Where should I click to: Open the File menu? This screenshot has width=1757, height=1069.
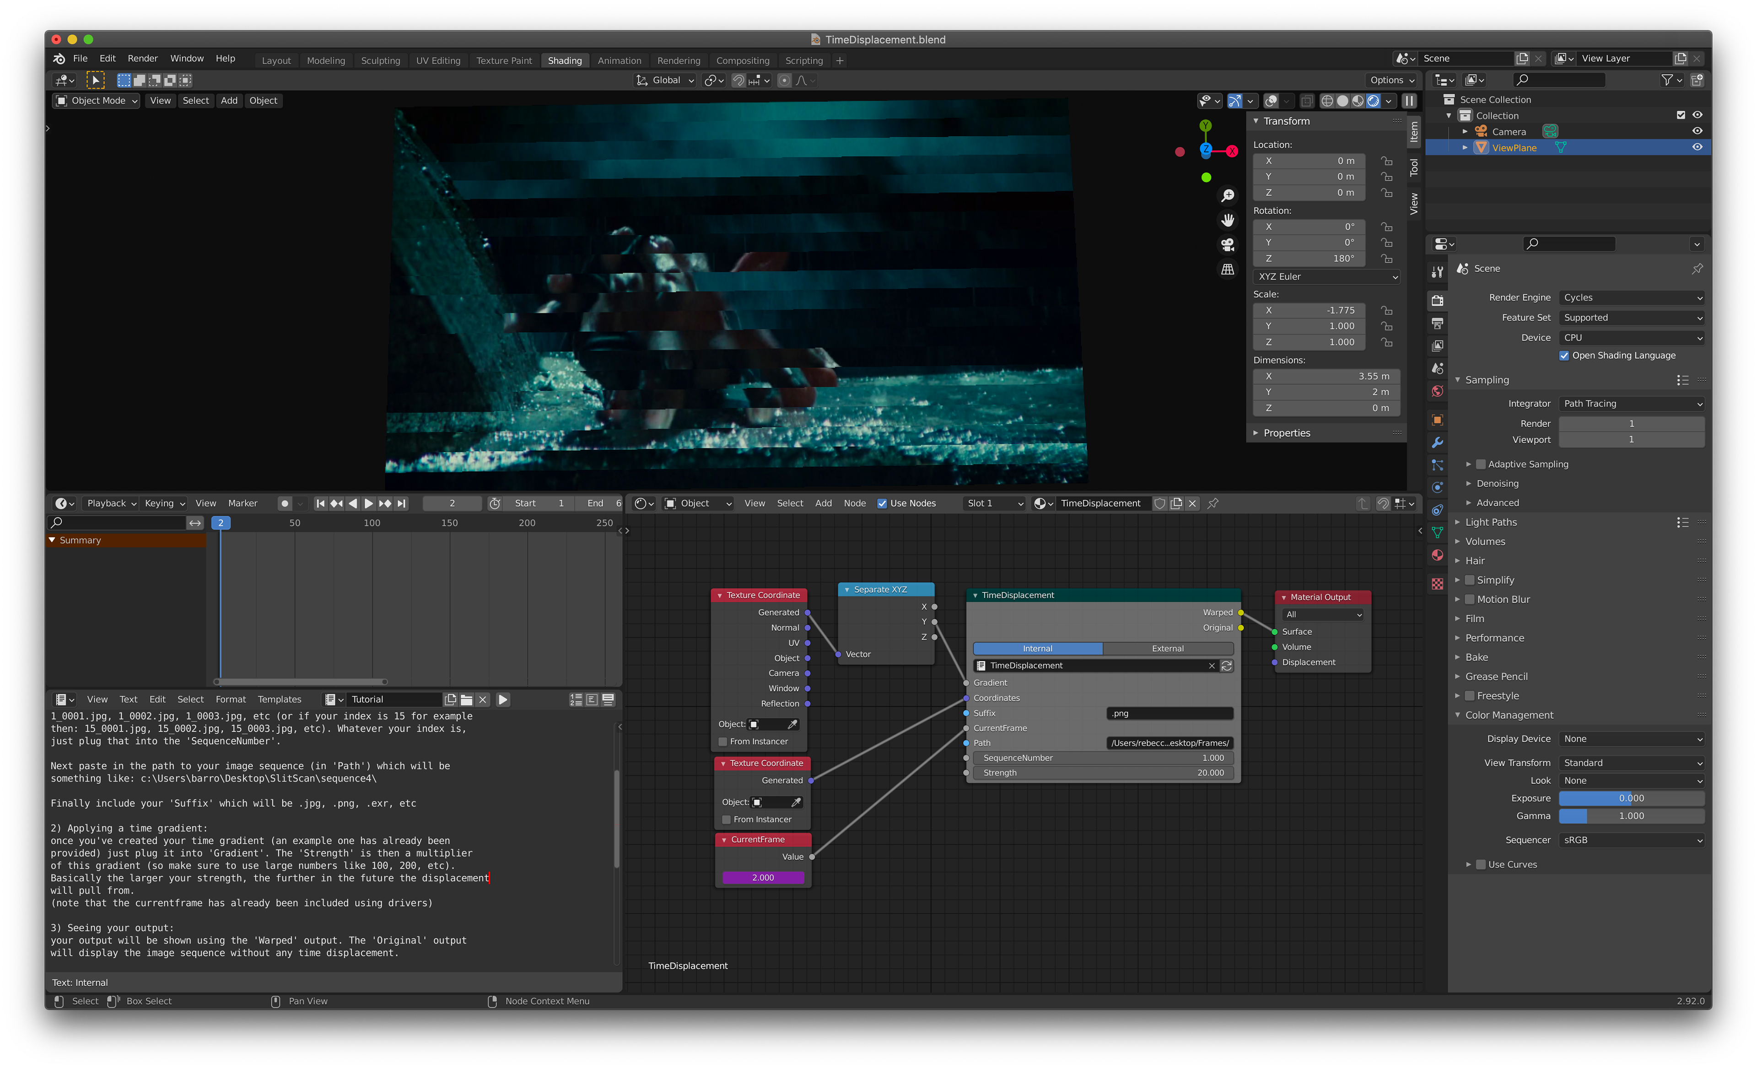pos(80,59)
